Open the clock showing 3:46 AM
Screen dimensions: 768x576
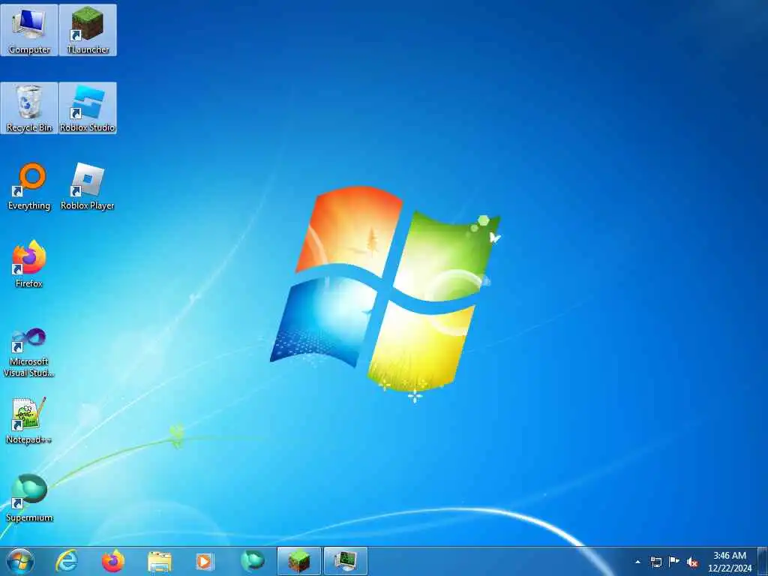pos(729,562)
